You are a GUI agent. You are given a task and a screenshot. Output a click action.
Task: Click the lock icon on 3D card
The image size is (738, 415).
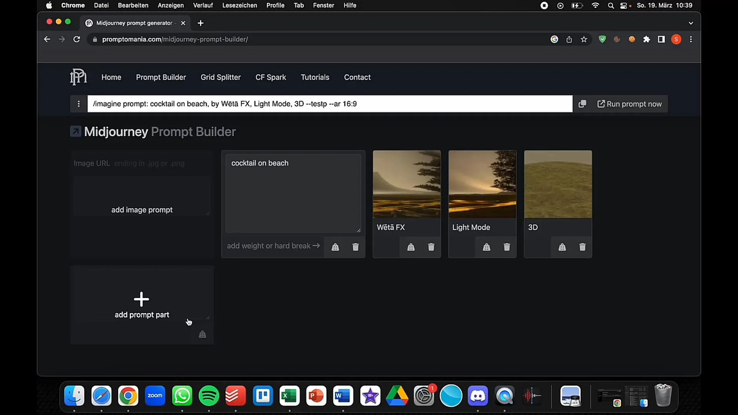562,247
